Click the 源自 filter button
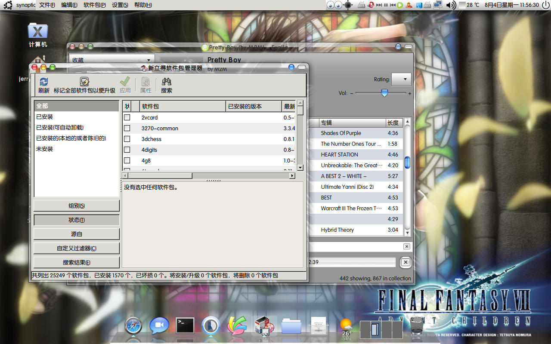This screenshot has height=344, width=551. pyautogui.click(x=77, y=234)
